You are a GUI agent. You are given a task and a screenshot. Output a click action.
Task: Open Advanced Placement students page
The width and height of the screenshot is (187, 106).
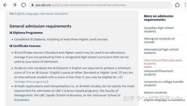(x=158, y=73)
